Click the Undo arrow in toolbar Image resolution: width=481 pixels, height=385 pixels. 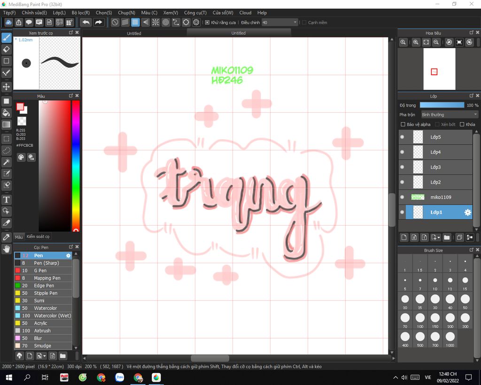[86, 23]
